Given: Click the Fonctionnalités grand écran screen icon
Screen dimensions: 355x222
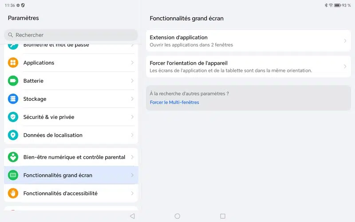Looking at the screenshot, I should coord(13,175).
